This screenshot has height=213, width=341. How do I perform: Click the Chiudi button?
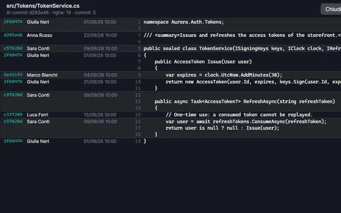[331, 9]
